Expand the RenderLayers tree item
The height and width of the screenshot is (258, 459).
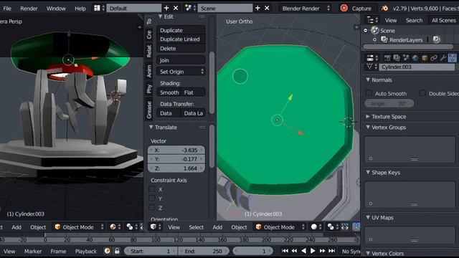(x=375, y=39)
